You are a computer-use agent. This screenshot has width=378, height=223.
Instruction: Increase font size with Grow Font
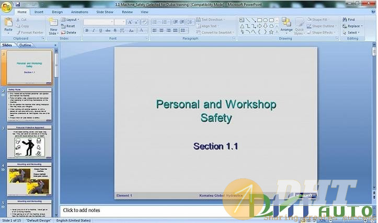[130, 22]
